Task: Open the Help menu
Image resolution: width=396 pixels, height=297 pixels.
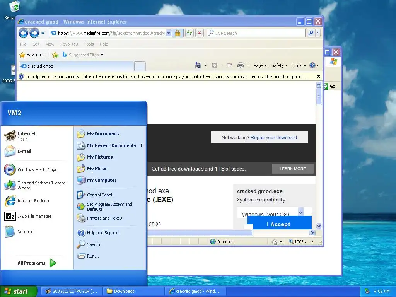Action: [x=104, y=44]
